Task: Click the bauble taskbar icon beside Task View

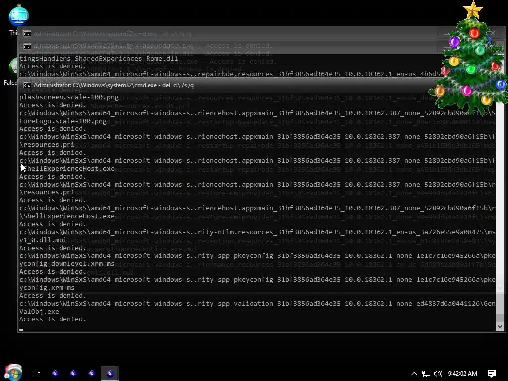Action: [55, 373]
